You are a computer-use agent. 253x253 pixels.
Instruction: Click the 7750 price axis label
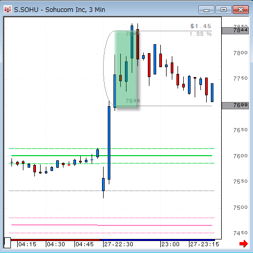click(x=241, y=79)
